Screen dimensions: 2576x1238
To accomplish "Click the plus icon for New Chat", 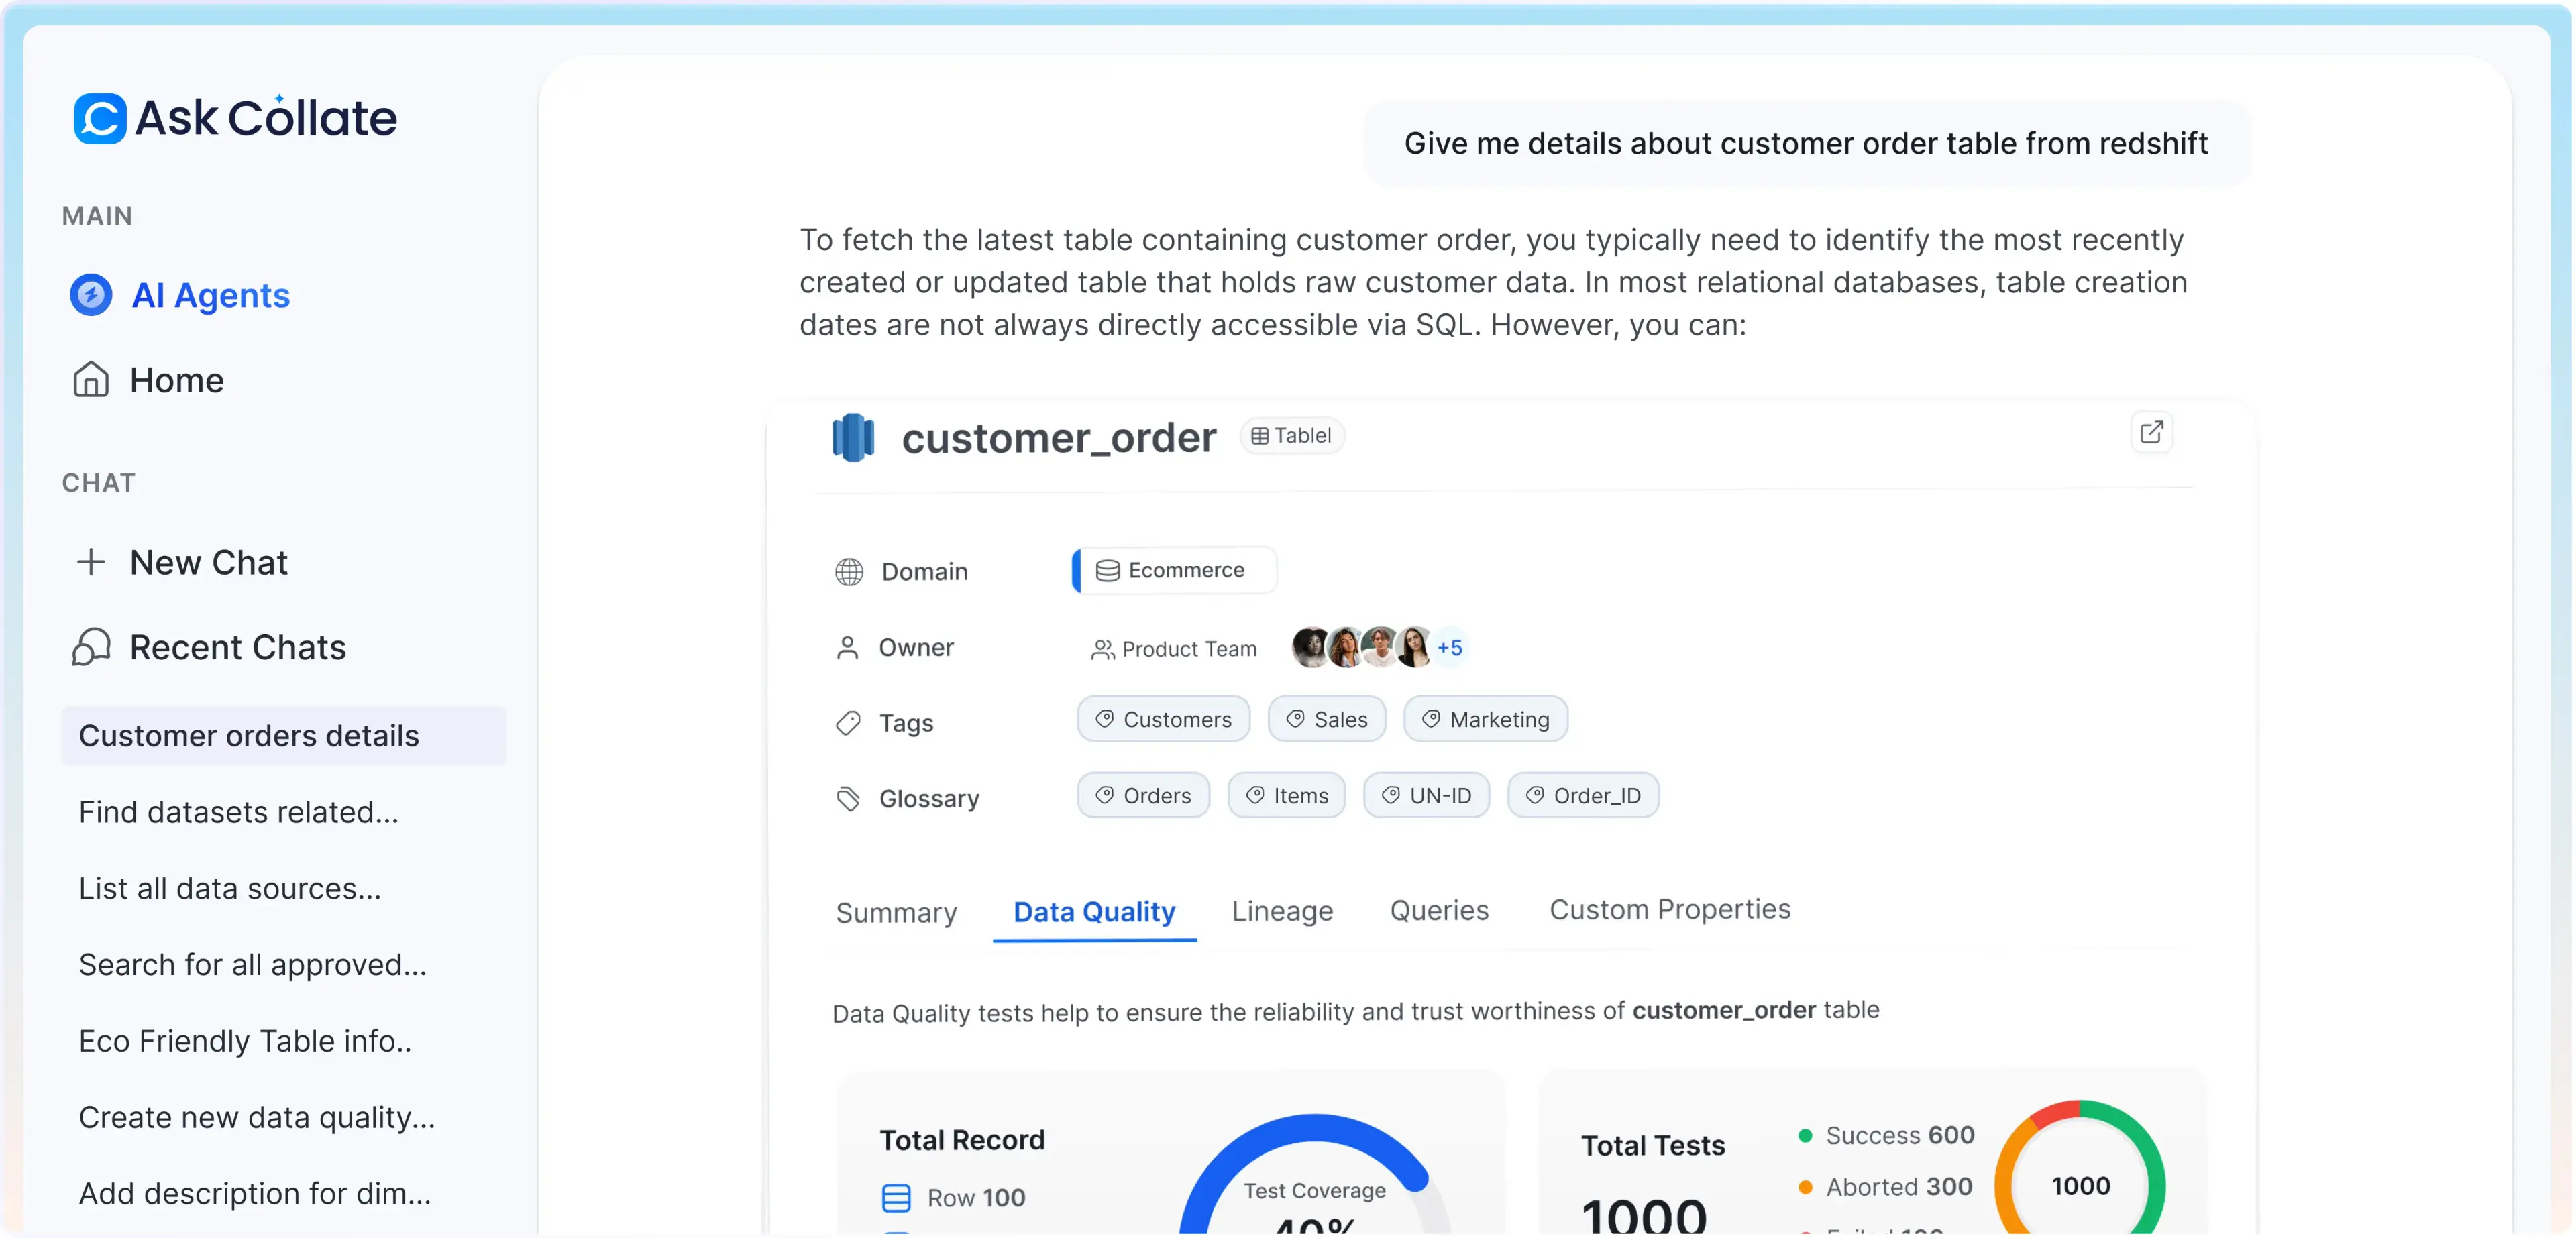I will (91, 562).
